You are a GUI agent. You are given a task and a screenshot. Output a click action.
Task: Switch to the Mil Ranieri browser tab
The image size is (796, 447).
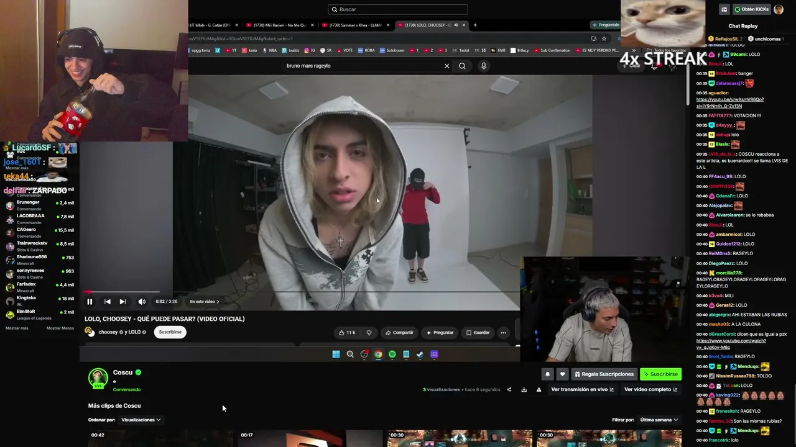point(279,25)
